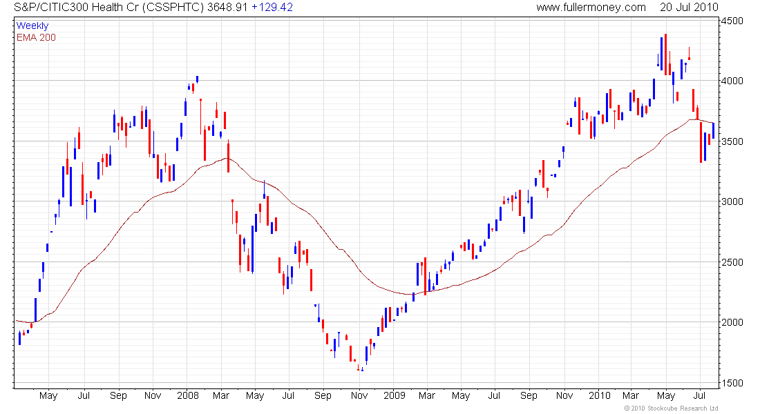The height and width of the screenshot is (414, 760).
Task: Click the 3500 price axis label
Action: click(732, 141)
